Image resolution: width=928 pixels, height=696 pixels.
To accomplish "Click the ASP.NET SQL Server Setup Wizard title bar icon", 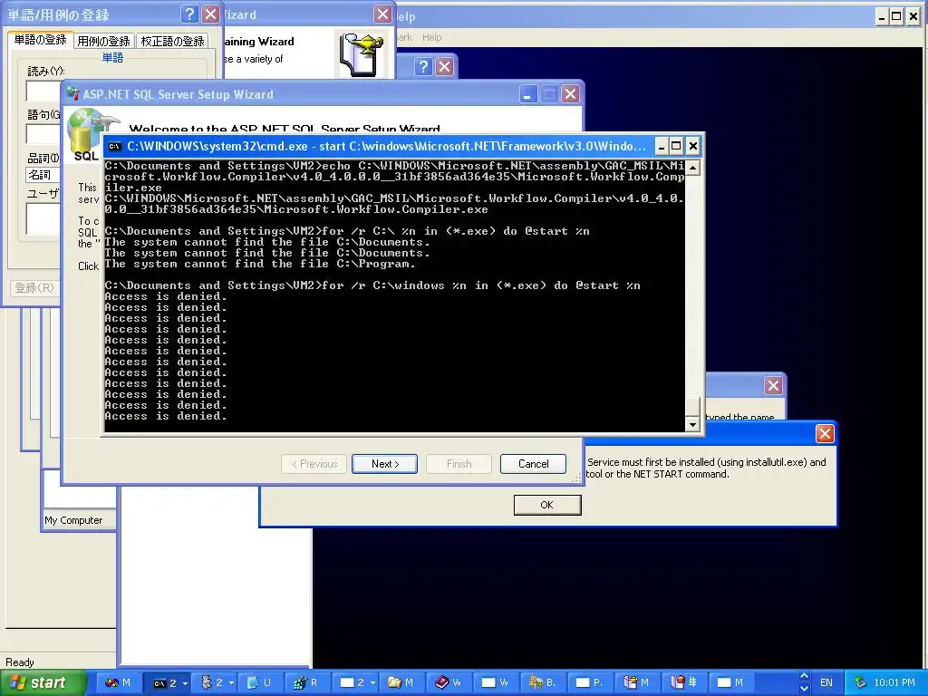I will tap(72, 93).
